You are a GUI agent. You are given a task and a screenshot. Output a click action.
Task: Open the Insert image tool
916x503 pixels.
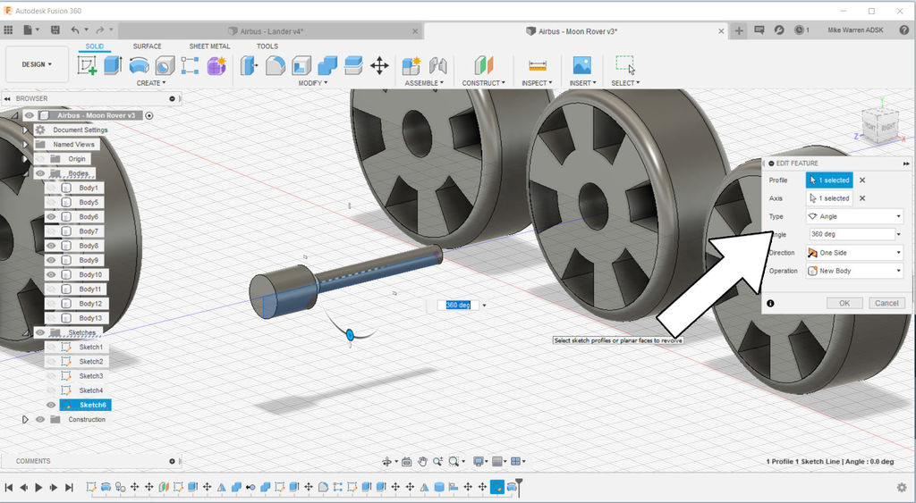pyautogui.click(x=581, y=65)
